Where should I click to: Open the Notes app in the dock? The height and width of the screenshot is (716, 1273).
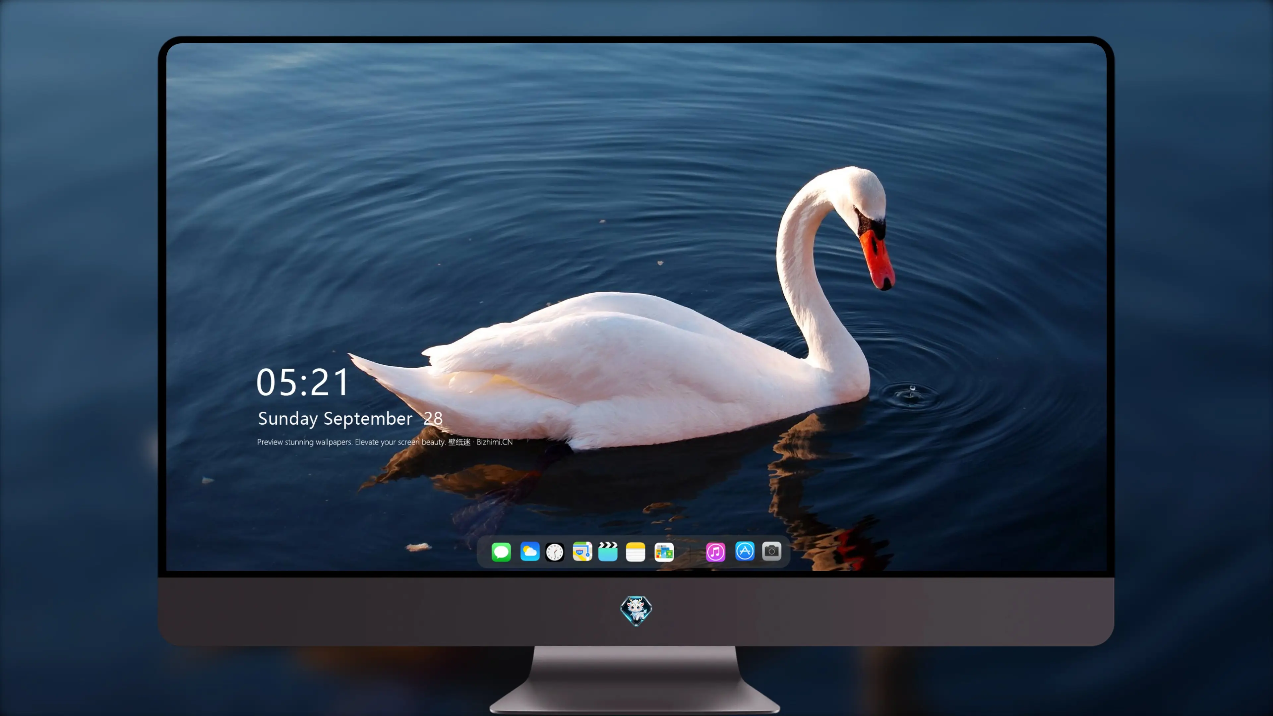coord(636,552)
